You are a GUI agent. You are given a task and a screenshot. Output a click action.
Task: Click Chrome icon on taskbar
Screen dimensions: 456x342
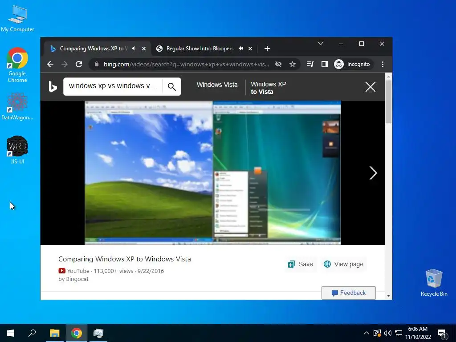coord(77,333)
